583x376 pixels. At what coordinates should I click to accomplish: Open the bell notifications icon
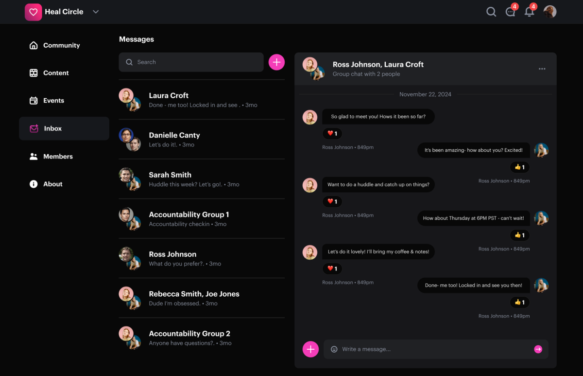click(x=529, y=12)
